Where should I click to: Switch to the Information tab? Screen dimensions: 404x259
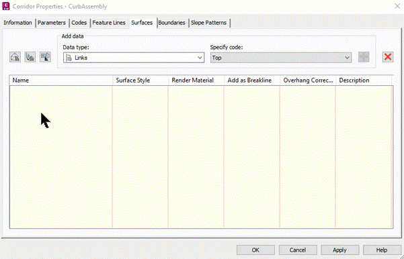[x=17, y=23]
